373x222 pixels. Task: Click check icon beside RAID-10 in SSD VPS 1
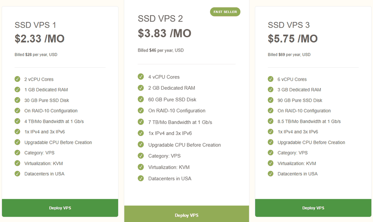click(x=17, y=110)
